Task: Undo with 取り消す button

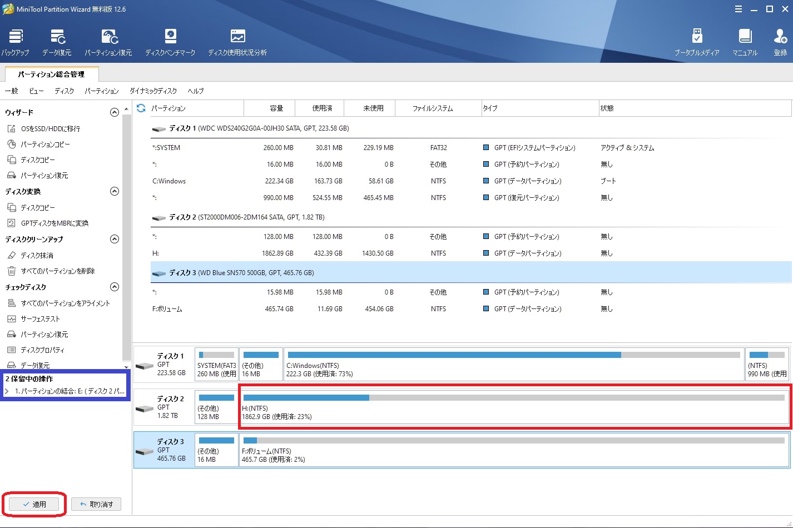Action: 96,504
